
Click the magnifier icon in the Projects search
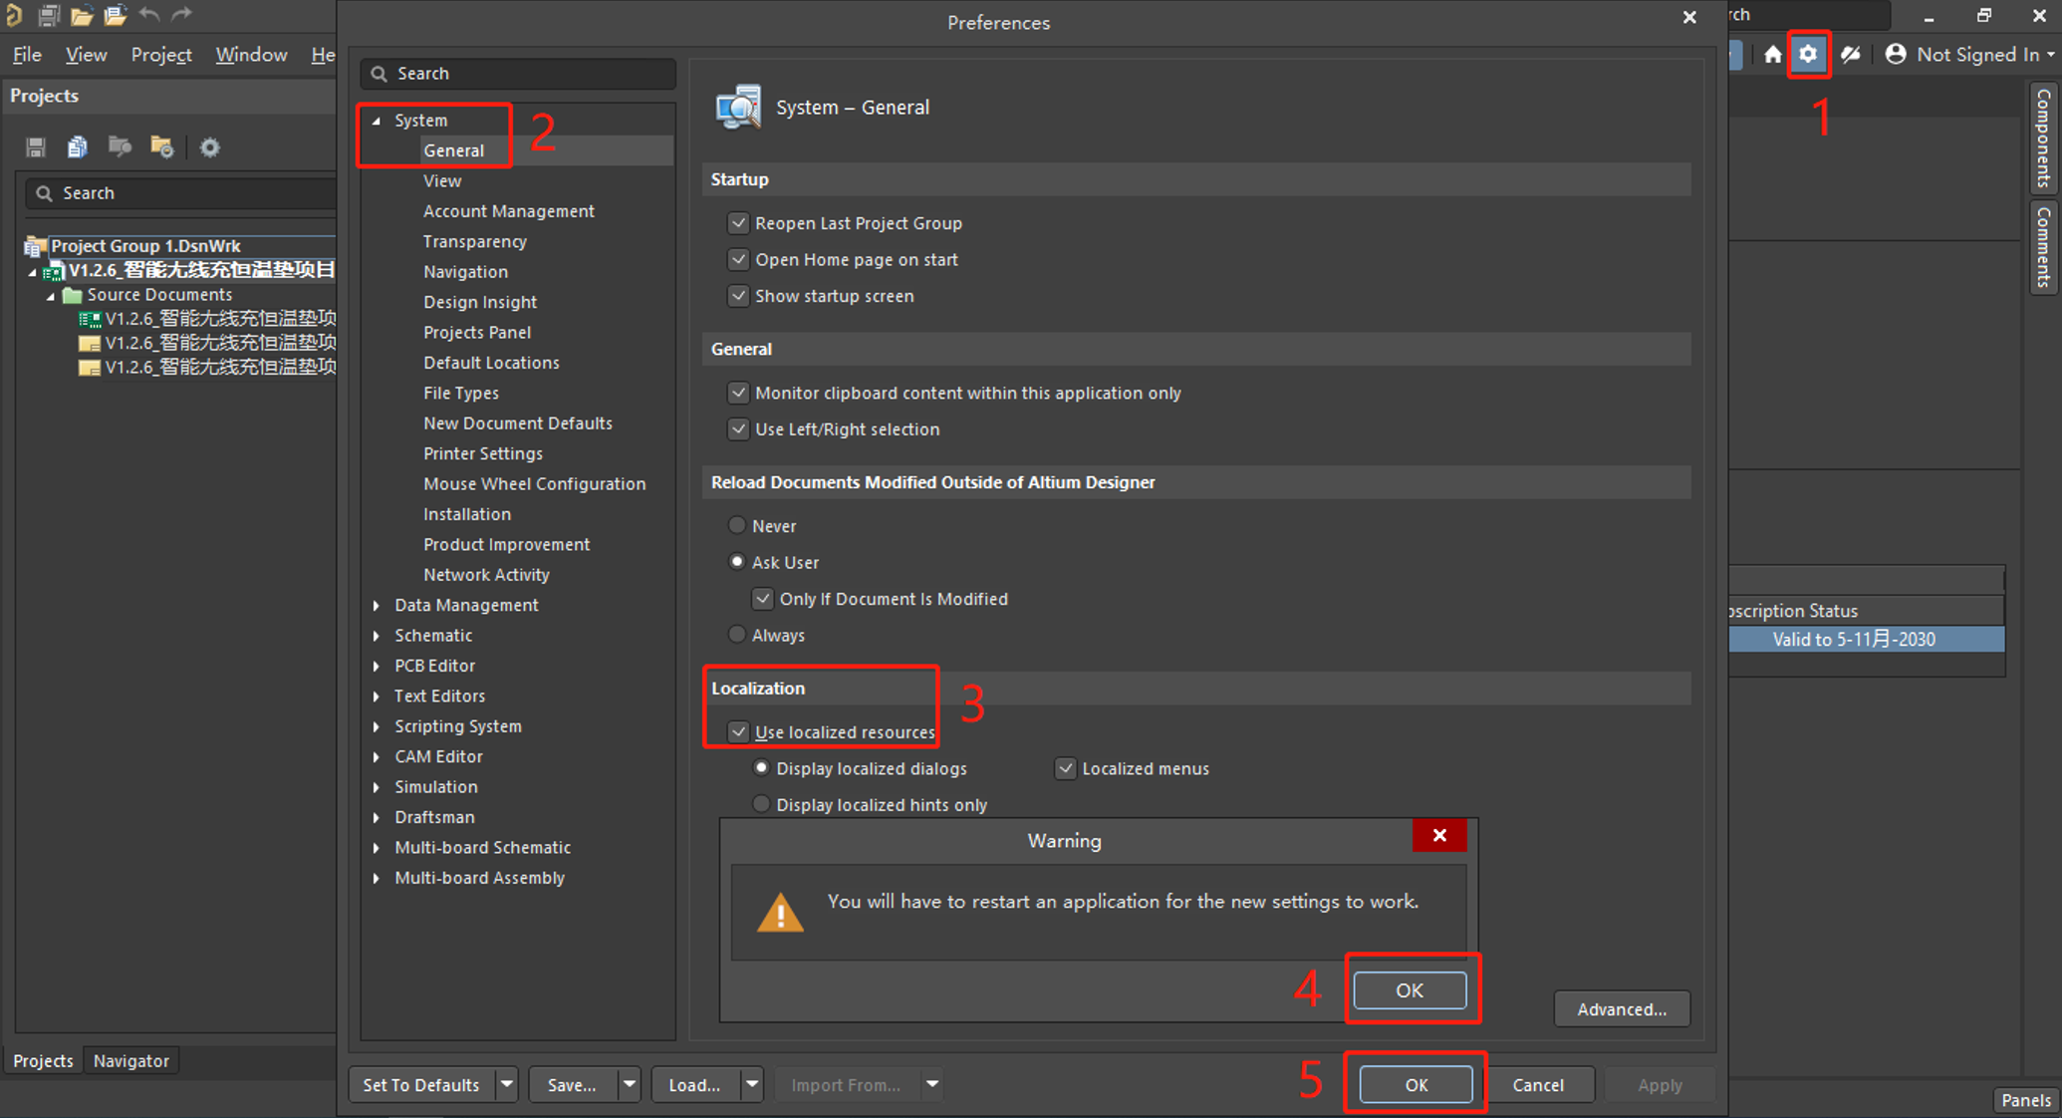click(44, 193)
